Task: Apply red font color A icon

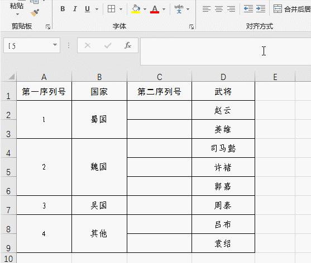Action: 155,9
